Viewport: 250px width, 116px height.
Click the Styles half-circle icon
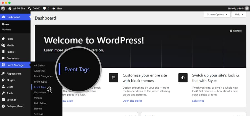183,78
